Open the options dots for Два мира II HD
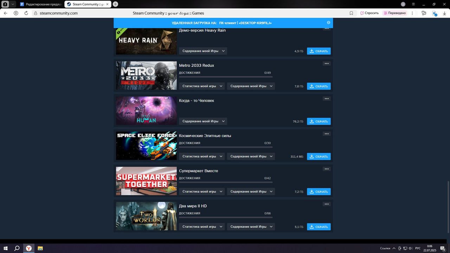 pos(327,204)
